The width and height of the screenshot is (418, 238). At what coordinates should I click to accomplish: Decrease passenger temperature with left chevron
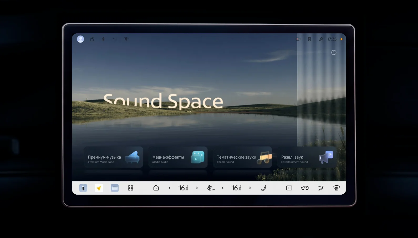(223, 188)
